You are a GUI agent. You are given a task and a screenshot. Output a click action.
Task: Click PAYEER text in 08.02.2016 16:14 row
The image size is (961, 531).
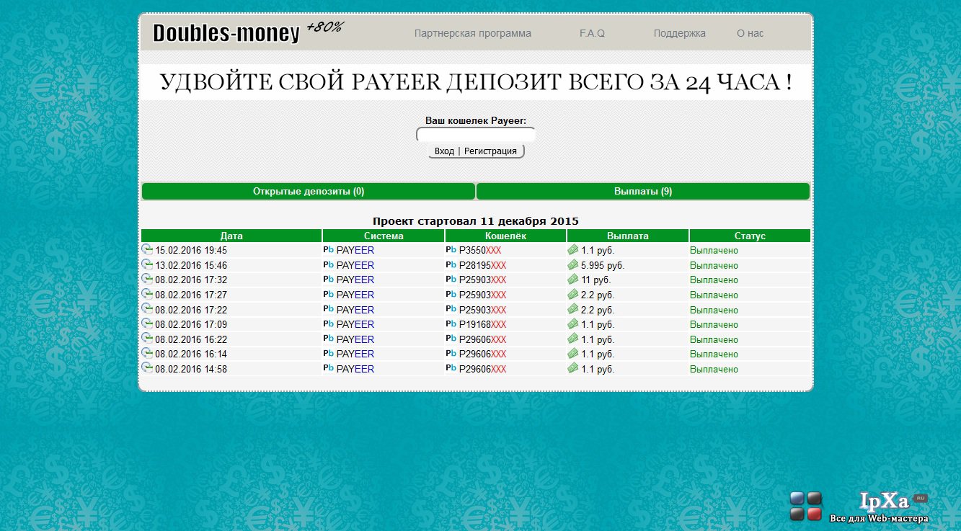[x=355, y=354]
